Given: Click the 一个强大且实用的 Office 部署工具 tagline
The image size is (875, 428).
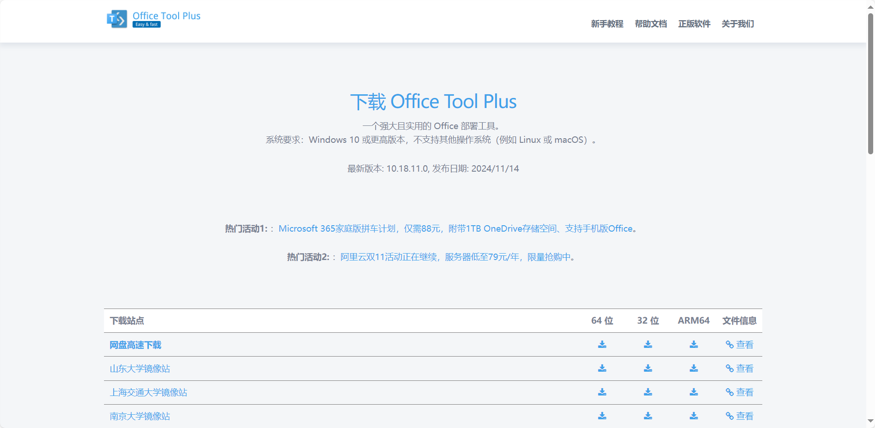Looking at the screenshot, I should [x=432, y=126].
